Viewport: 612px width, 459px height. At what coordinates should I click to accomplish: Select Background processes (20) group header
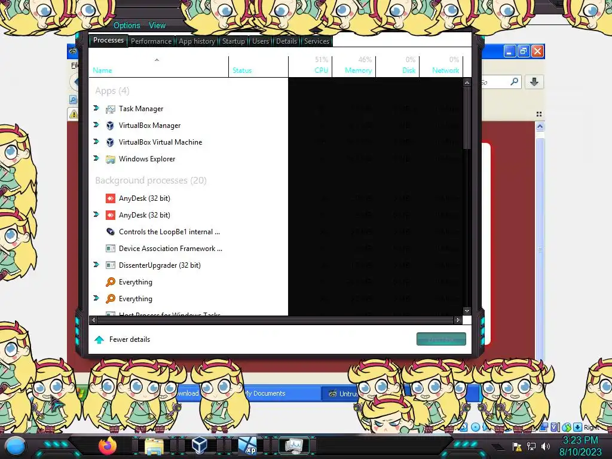[x=151, y=180]
